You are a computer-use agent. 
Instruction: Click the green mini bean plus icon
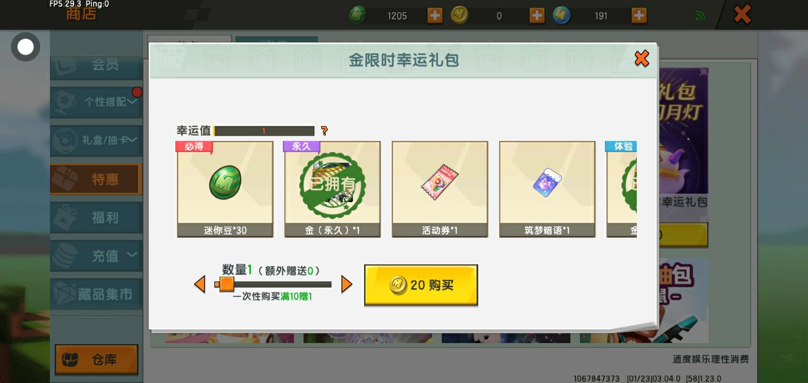[435, 15]
